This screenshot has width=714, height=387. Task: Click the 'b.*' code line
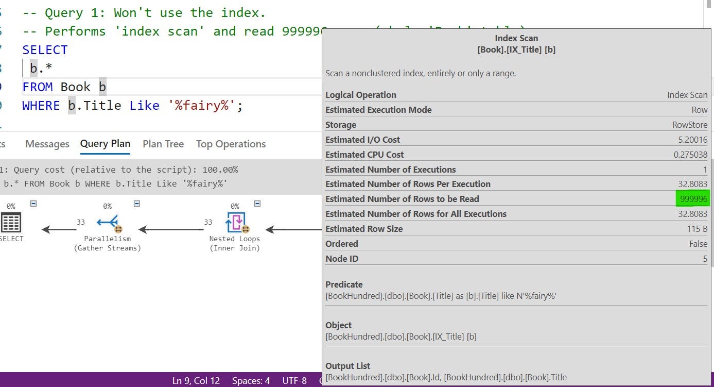coord(41,69)
